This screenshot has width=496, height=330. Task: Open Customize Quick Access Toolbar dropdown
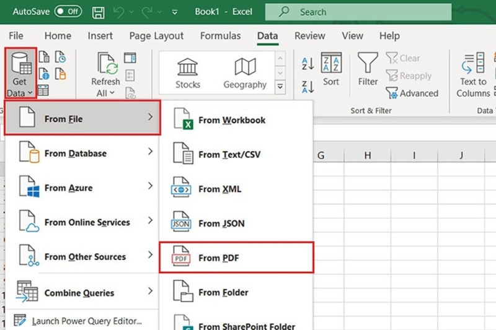click(x=175, y=12)
